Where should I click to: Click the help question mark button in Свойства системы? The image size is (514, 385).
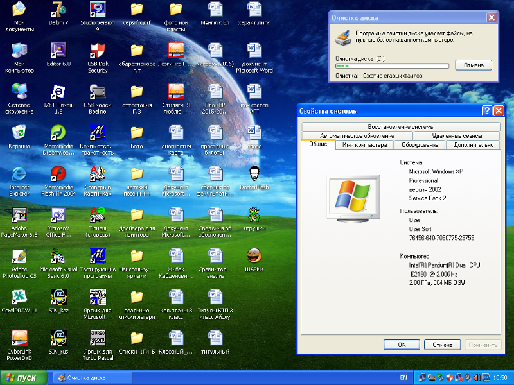coord(487,111)
